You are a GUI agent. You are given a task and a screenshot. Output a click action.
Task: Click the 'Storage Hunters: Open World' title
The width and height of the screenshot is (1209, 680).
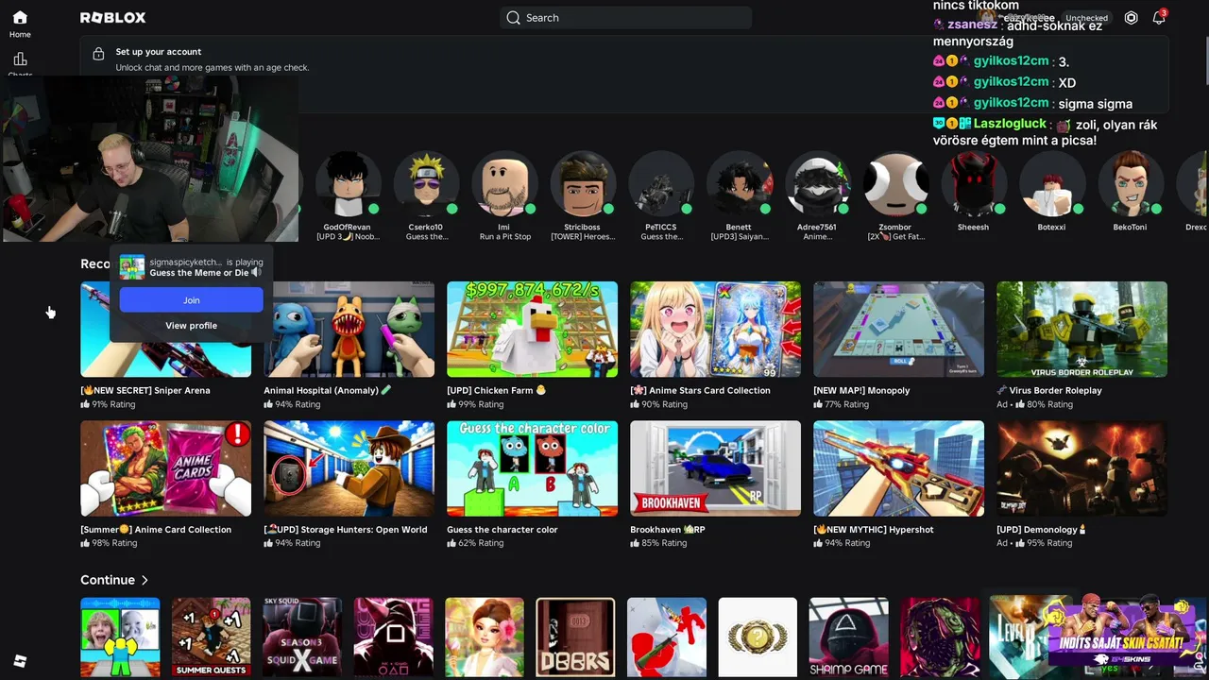346,530
